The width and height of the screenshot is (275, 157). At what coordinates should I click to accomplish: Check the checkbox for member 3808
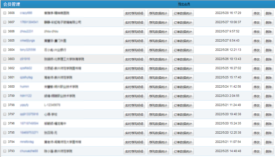[5, 13]
